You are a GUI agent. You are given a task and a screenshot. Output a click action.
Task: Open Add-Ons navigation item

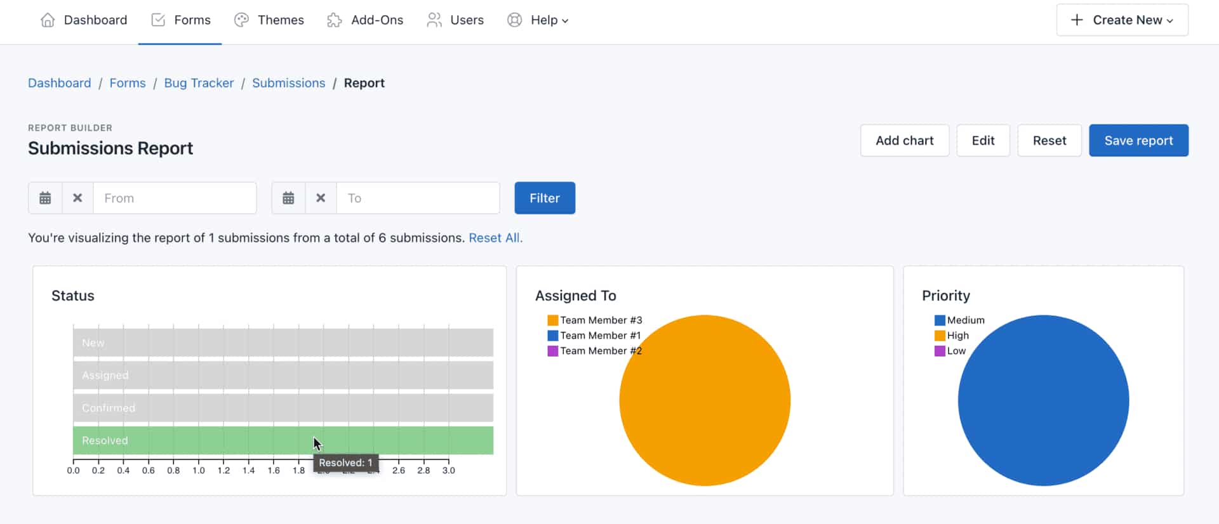coord(376,20)
